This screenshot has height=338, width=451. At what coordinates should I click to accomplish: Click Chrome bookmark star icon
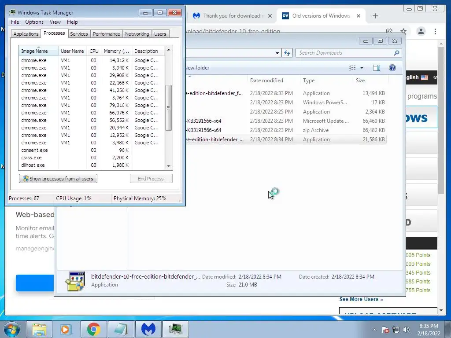[x=403, y=31]
